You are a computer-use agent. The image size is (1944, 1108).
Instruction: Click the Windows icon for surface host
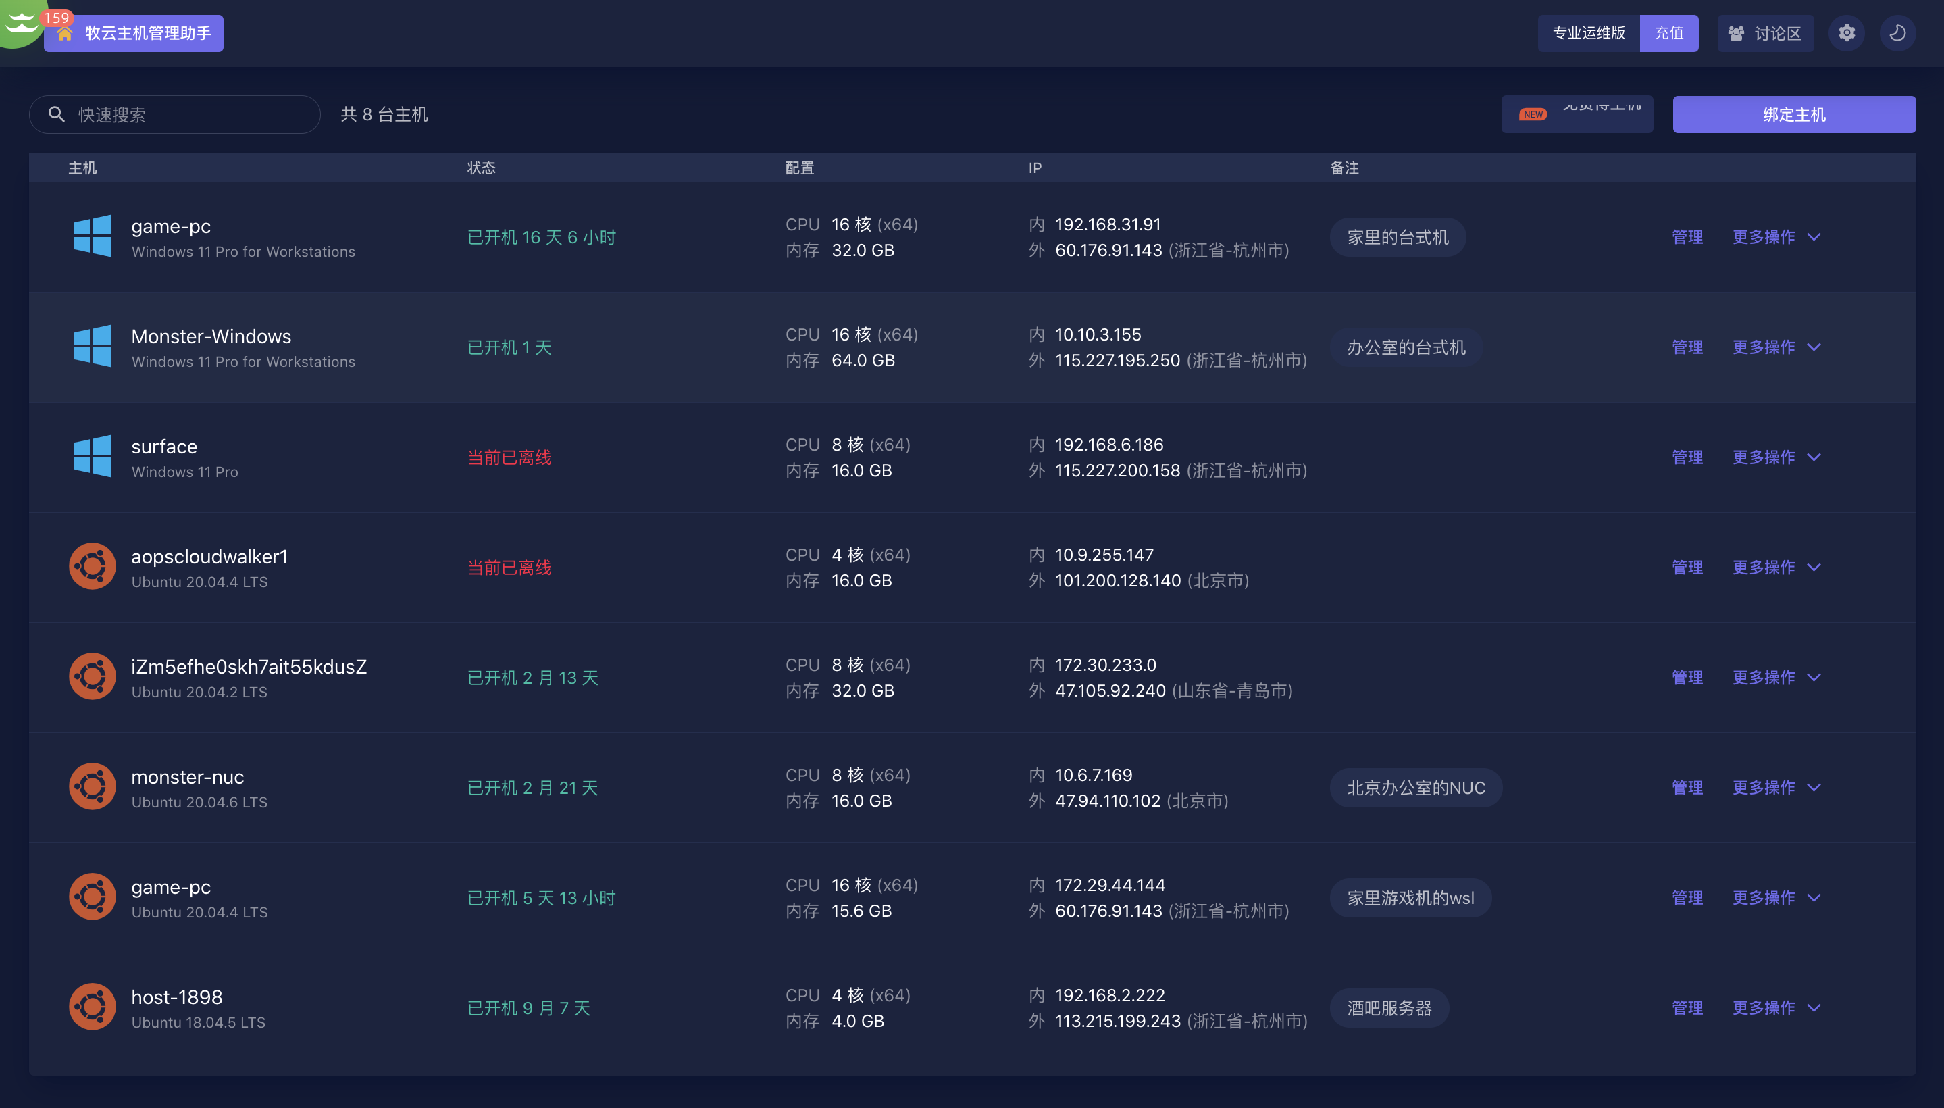click(x=92, y=457)
